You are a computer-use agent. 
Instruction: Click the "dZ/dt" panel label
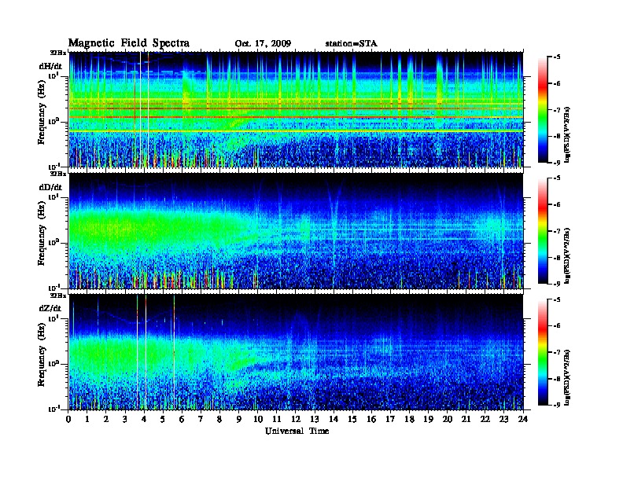[50, 308]
